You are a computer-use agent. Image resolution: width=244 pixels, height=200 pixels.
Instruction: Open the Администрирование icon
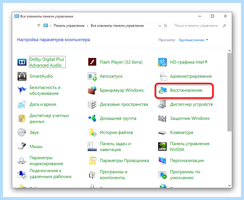pos(162,76)
